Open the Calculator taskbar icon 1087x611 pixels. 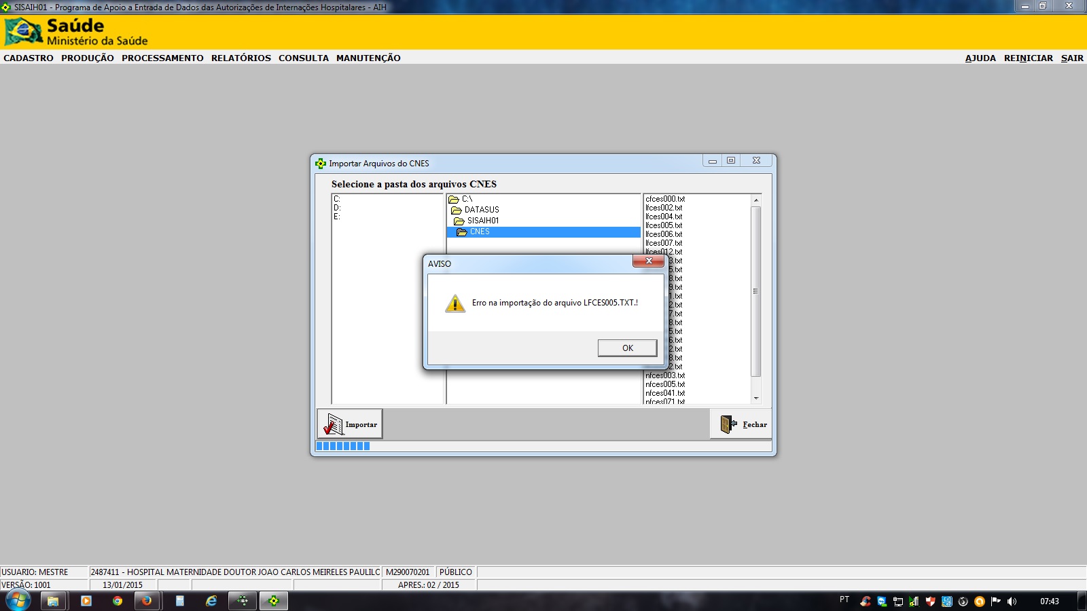(x=179, y=601)
